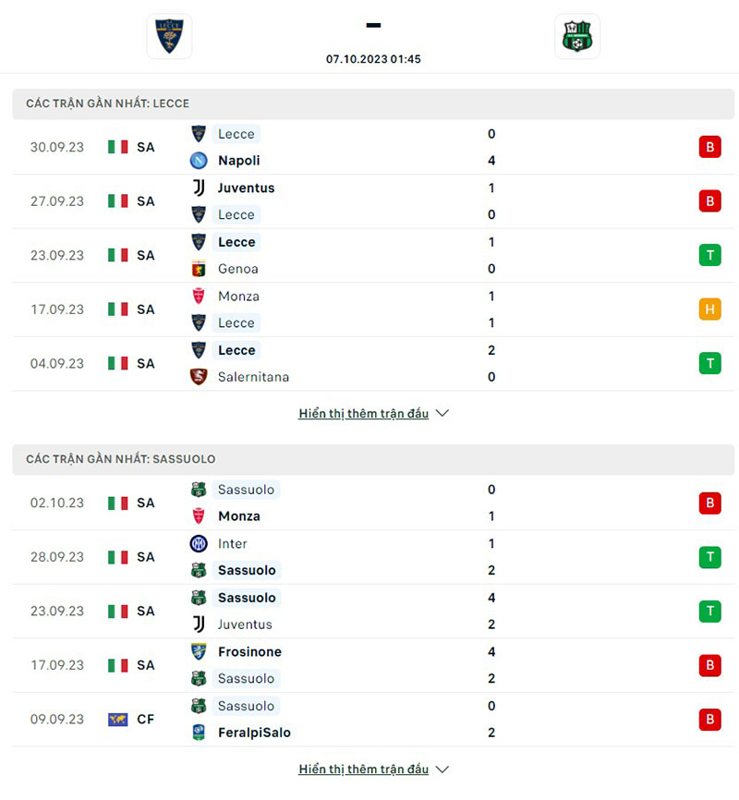Select the Napoli club logo

(198, 160)
